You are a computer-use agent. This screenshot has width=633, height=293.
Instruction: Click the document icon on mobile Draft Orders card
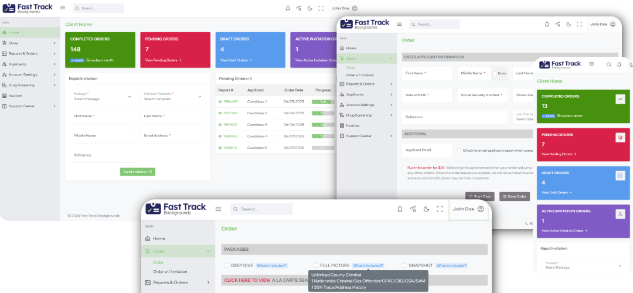click(x=620, y=175)
